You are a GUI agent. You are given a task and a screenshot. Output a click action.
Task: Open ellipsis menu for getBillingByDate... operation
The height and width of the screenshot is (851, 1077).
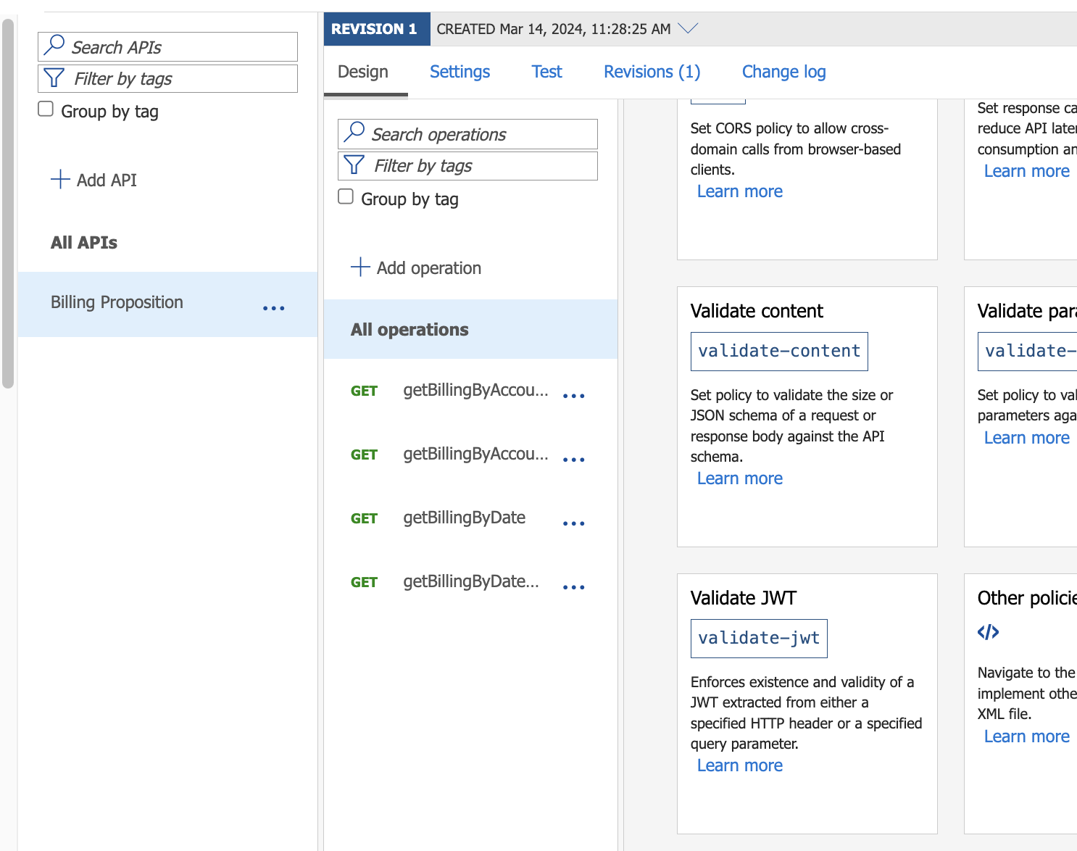coord(573,587)
